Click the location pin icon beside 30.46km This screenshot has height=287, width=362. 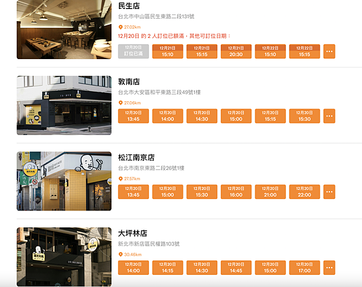pos(120,254)
